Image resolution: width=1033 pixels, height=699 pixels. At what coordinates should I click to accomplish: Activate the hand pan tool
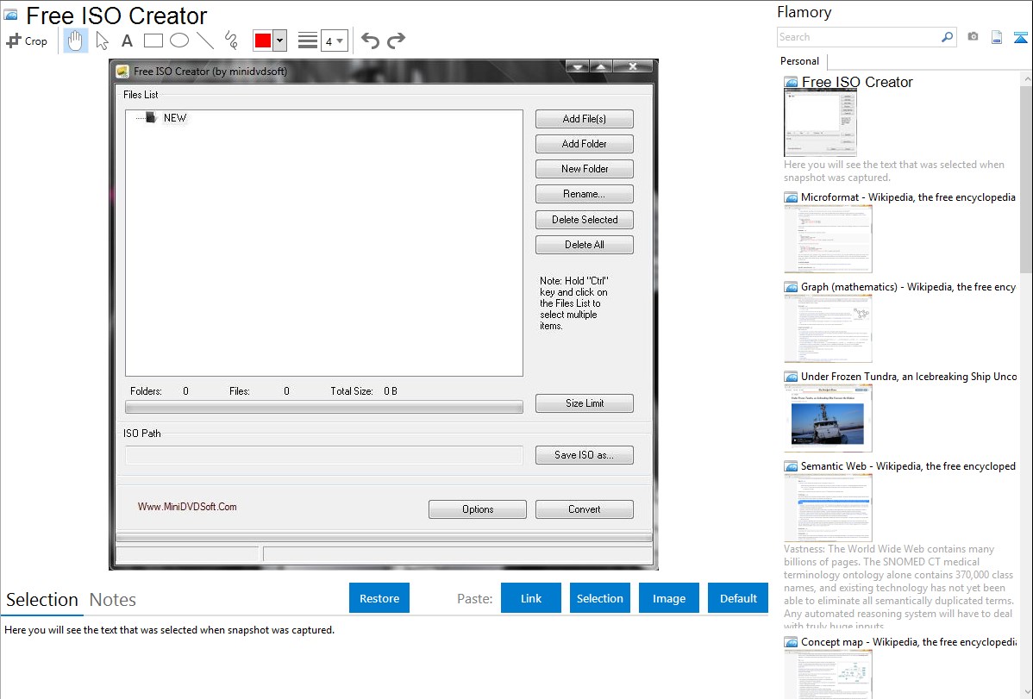76,41
